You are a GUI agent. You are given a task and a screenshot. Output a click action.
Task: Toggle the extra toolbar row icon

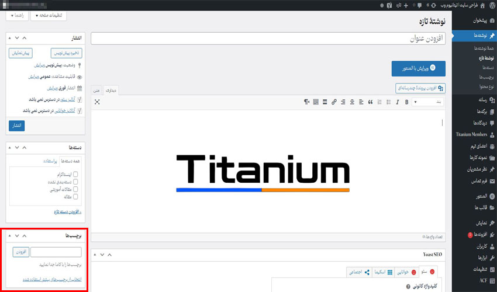pos(316,102)
